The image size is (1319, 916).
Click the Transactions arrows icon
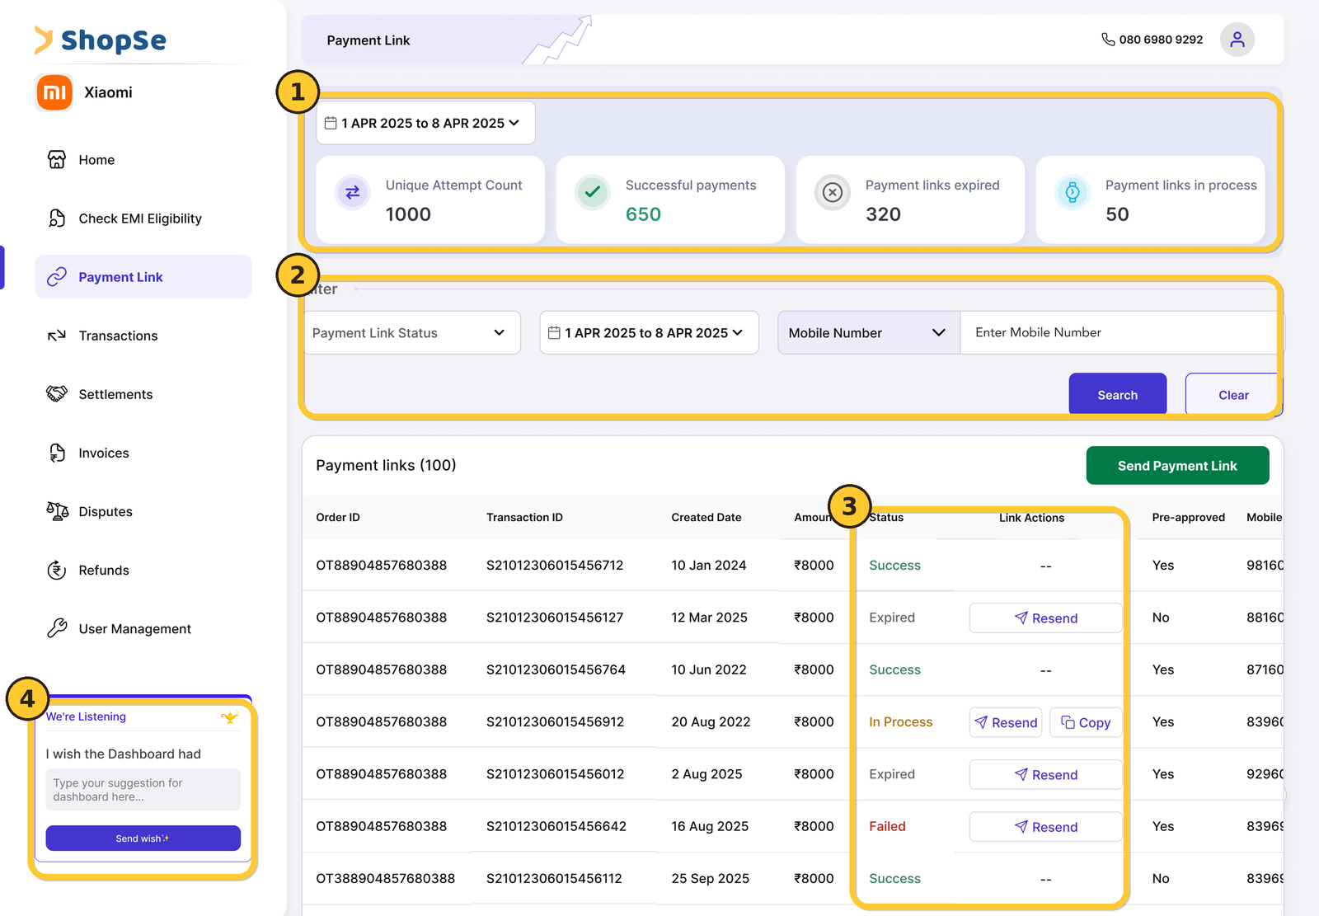point(57,336)
